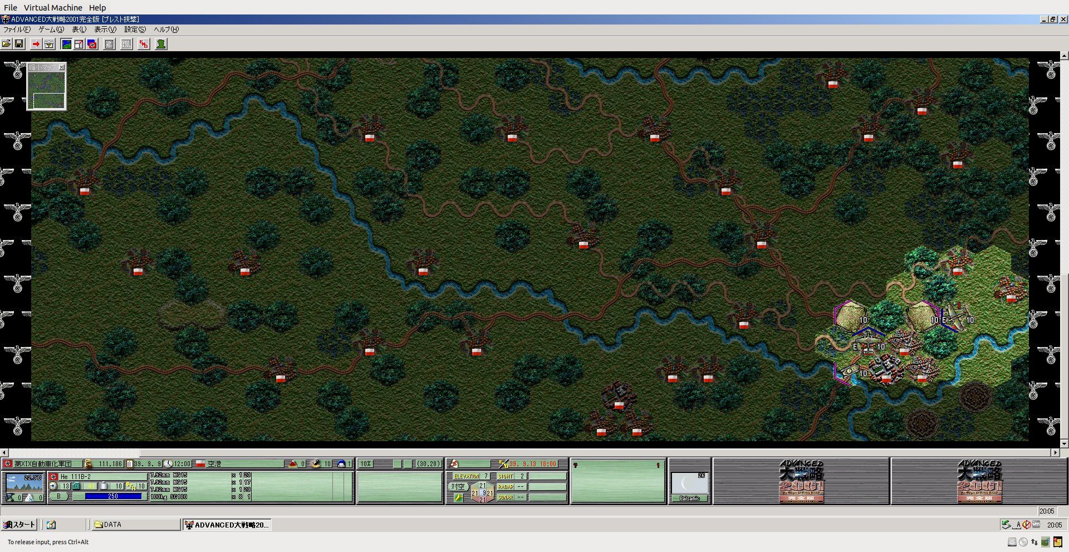Click the quick launch desktop icon
1069x552 pixels.
[x=51, y=525]
